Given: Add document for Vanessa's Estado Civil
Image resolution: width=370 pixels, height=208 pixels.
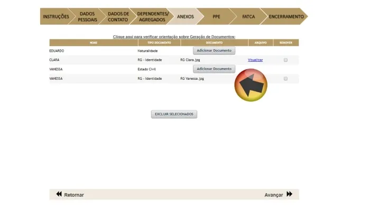Looking at the screenshot, I should click(x=214, y=69).
